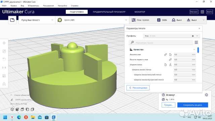Collapse the Quality category section

point(194,49)
